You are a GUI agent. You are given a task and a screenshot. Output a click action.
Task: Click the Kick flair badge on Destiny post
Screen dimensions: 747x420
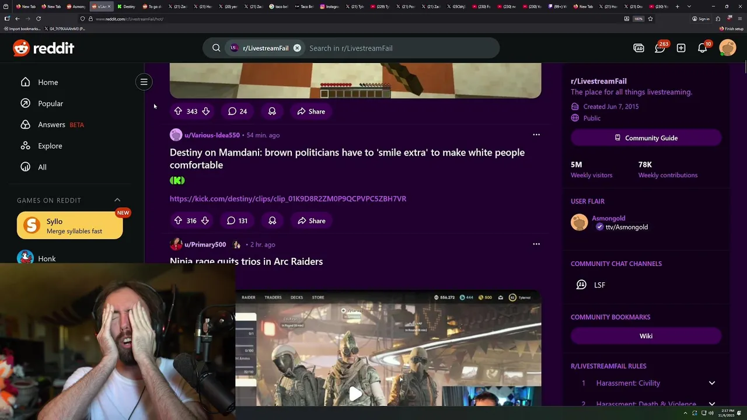point(177,181)
